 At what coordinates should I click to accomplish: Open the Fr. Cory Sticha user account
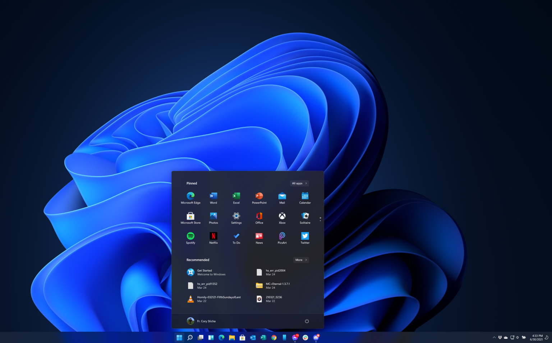tap(201, 321)
